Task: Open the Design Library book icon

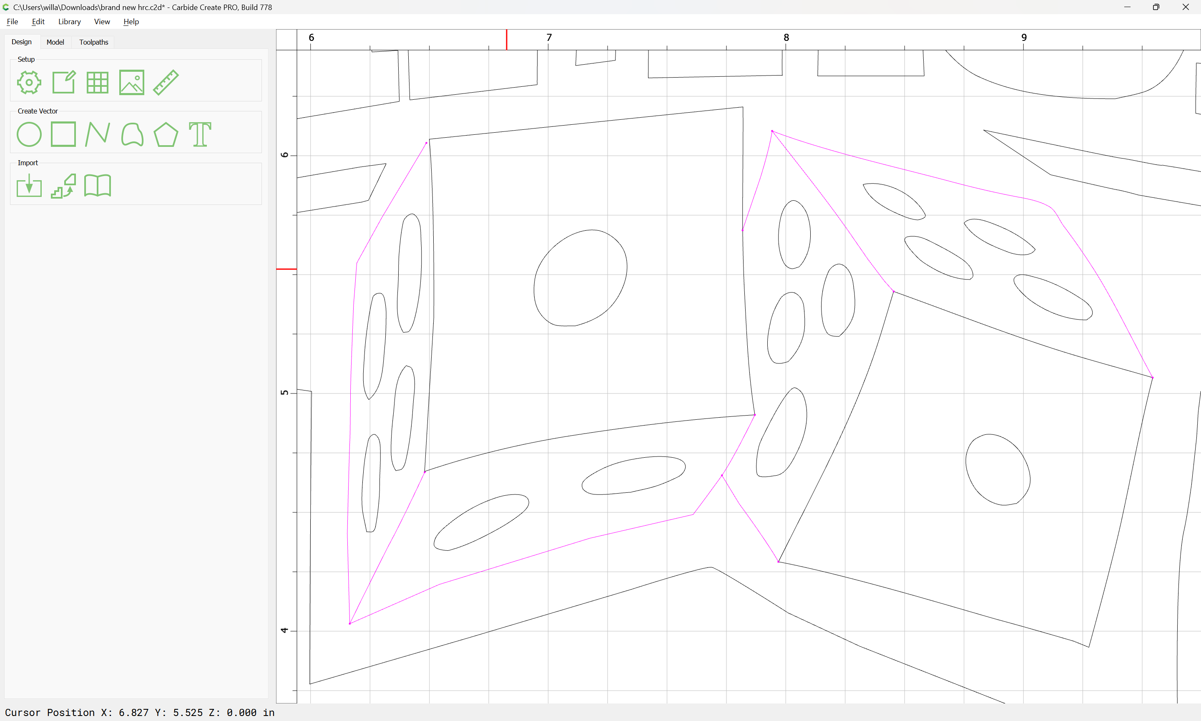Action: pyautogui.click(x=98, y=186)
